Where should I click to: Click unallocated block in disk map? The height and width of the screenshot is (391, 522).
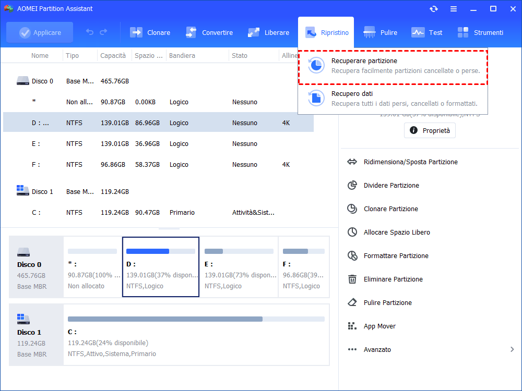[92, 267]
